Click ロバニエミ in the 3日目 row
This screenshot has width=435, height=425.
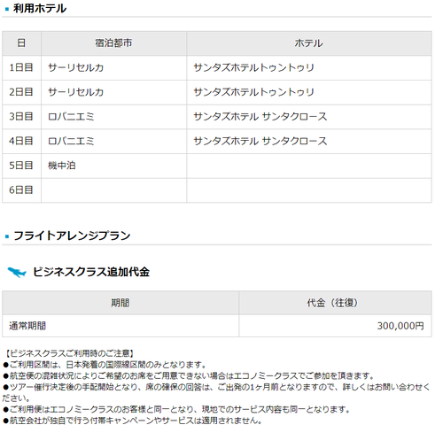[x=71, y=117]
